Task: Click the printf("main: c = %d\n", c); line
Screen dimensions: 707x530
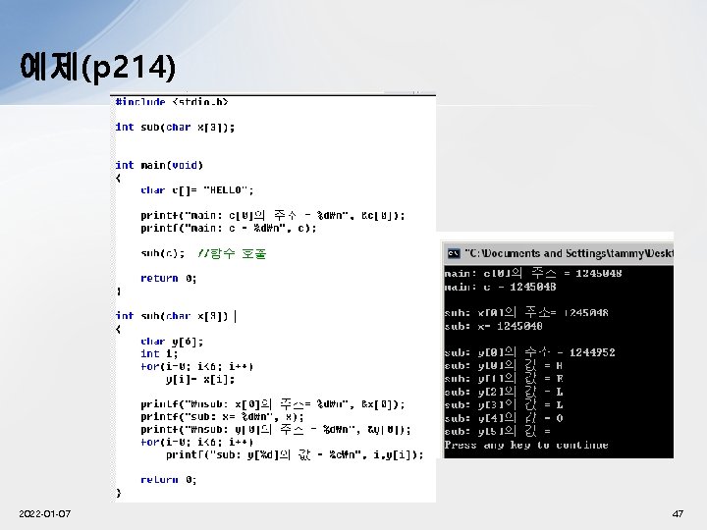Action: coord(229,228)
